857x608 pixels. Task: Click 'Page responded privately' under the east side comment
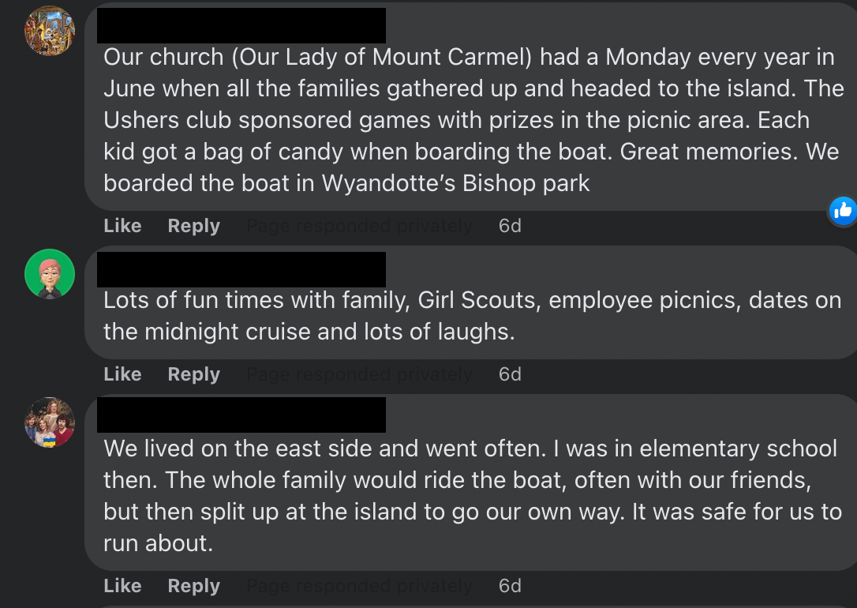tap(359, 586)
